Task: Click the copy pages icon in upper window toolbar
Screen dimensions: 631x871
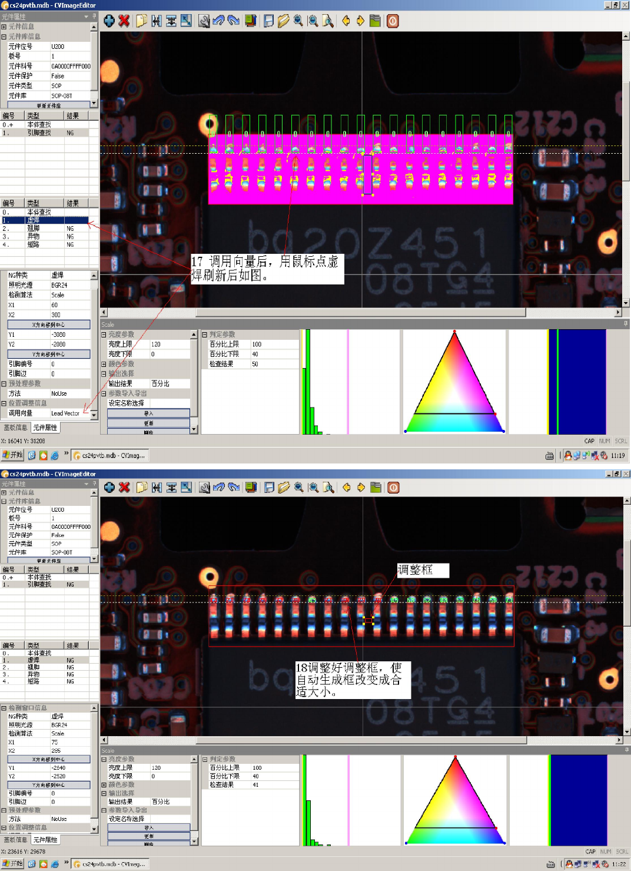Action: (142, 21)
